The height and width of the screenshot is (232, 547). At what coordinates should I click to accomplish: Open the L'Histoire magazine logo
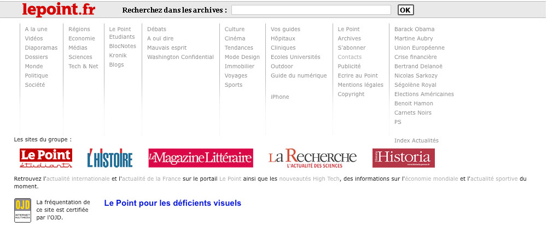(110, 158)
